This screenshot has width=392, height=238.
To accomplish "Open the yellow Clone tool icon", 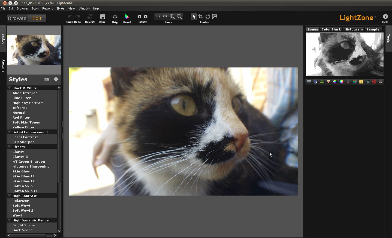I will (x=361, y=82).
